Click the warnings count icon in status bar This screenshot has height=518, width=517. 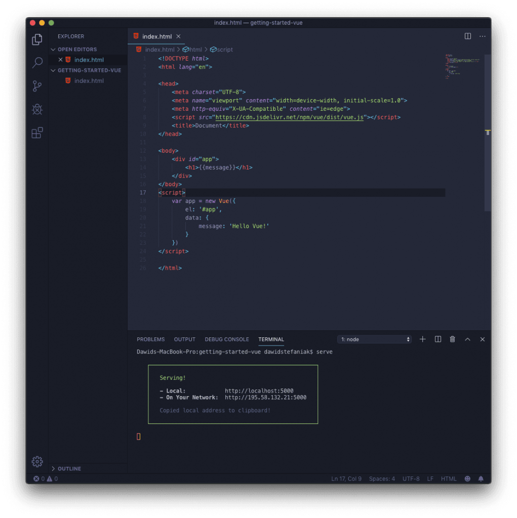point(50,479)
